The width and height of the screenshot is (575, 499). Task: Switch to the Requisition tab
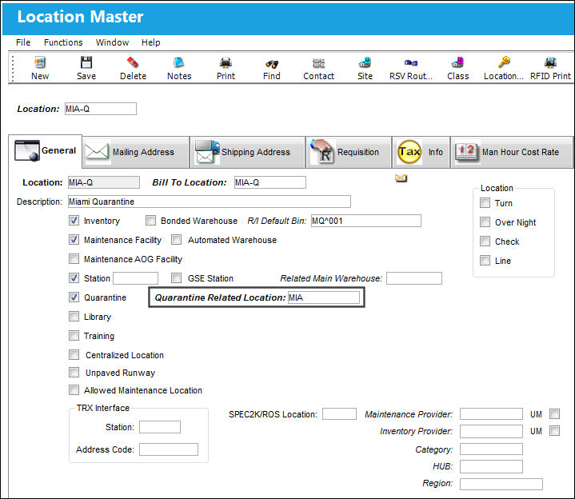pyautogui.click(x=349, y=152)
